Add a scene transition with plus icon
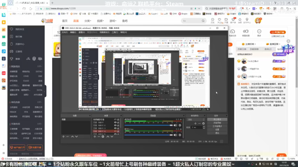This screenshot has width=298, height=167. click(195, 124)
